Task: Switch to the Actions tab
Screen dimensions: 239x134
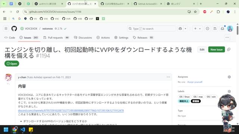Action: click(x=103, y=38)
